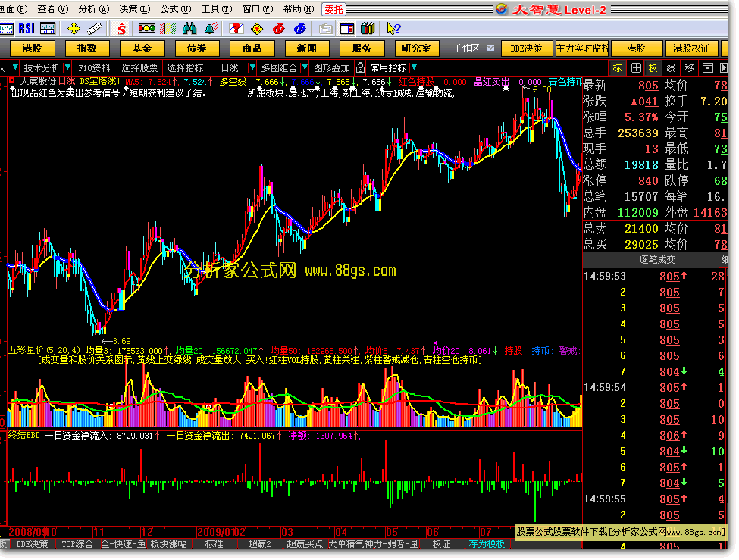Viewport: 739px width, 560px height.
Task: Switch to the TOP综合 bottom tab
Action: click(77, 543)
